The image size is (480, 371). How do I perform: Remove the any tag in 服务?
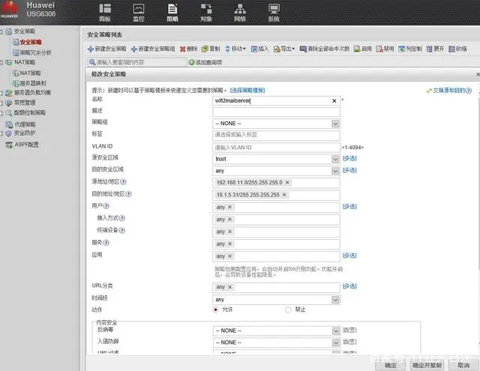point(229,244)
